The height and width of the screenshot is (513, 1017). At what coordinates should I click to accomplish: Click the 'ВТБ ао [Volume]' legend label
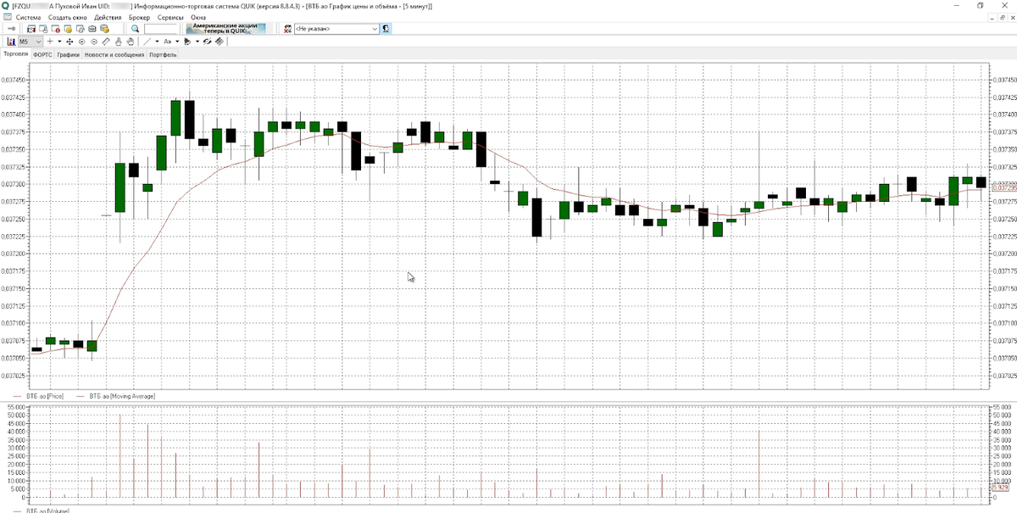coord(48,510)
